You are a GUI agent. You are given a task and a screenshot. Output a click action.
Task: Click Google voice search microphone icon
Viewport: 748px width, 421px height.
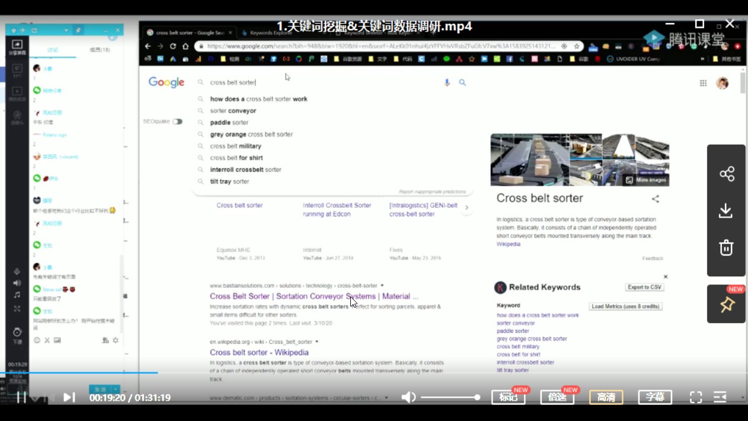447,83
